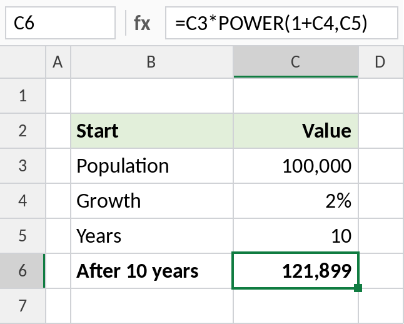Click the Name Box showing C6
The height and width of the screenshot is (324, 404).
coord(60,23)
